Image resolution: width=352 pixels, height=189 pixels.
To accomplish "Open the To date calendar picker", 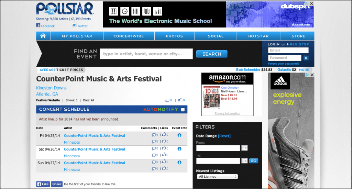I will 244,160.
